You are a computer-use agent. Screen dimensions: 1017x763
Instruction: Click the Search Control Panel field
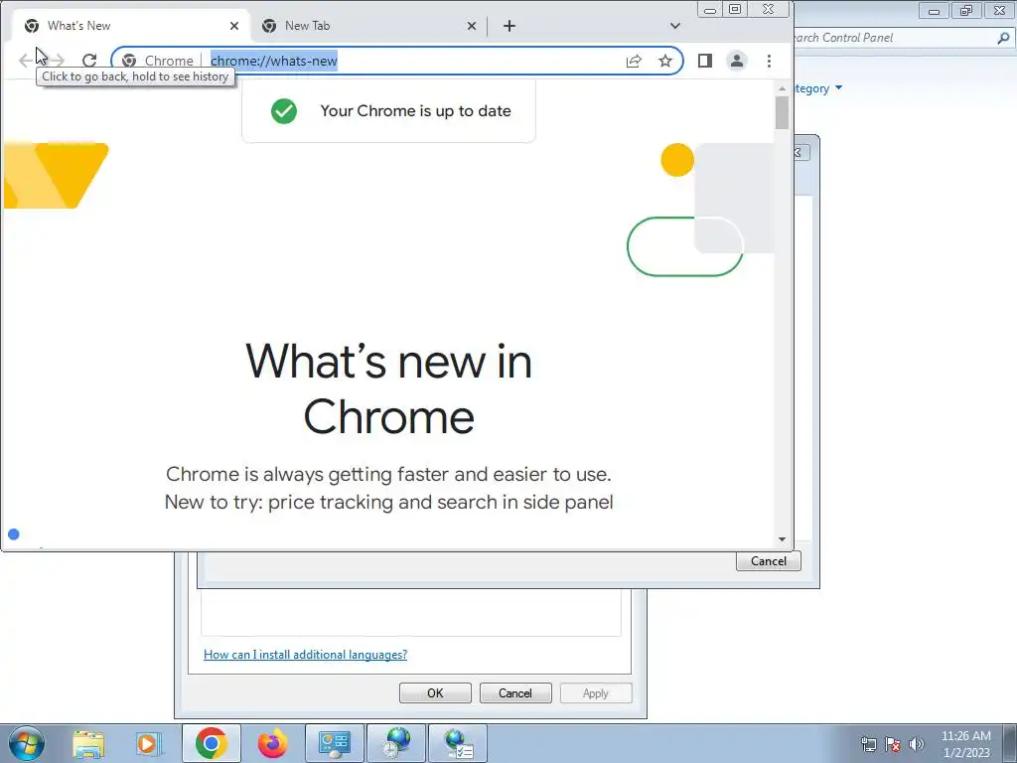pyautogui.click(x=895, y=38)
